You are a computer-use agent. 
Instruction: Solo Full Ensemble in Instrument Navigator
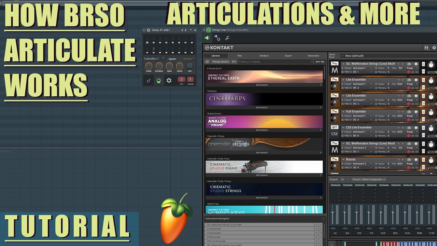click(x=316, y=237)
